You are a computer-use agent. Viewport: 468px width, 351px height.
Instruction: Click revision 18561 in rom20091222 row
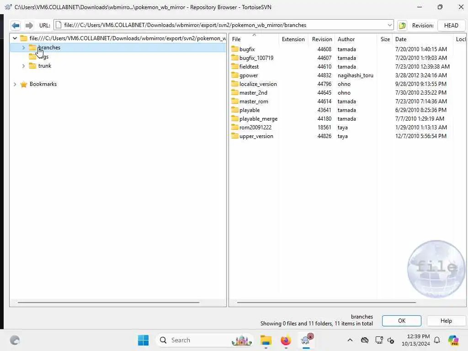(x=324, y=127)
